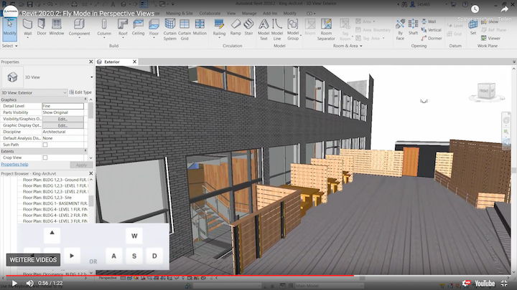Pick the Floor tool
Viewport: 517px width, 290px height.
[154, 28]
